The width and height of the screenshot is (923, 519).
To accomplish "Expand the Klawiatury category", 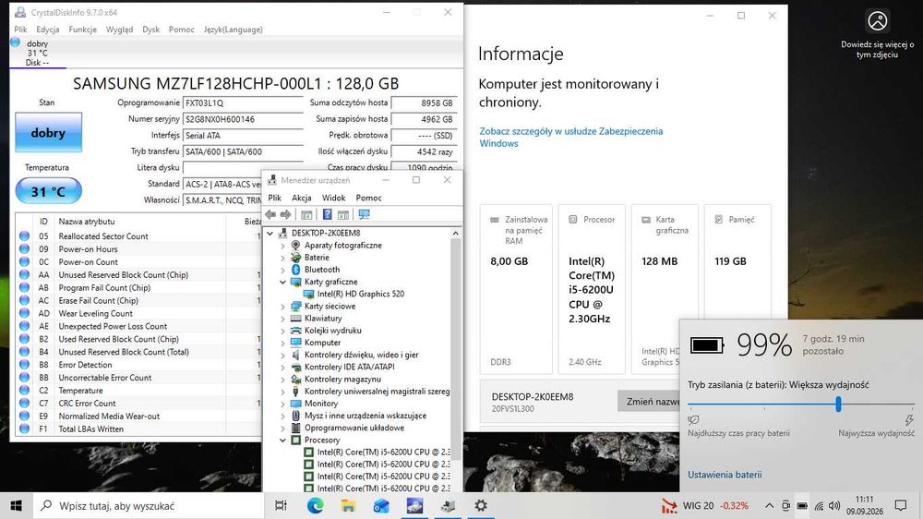I will point(282,318).
